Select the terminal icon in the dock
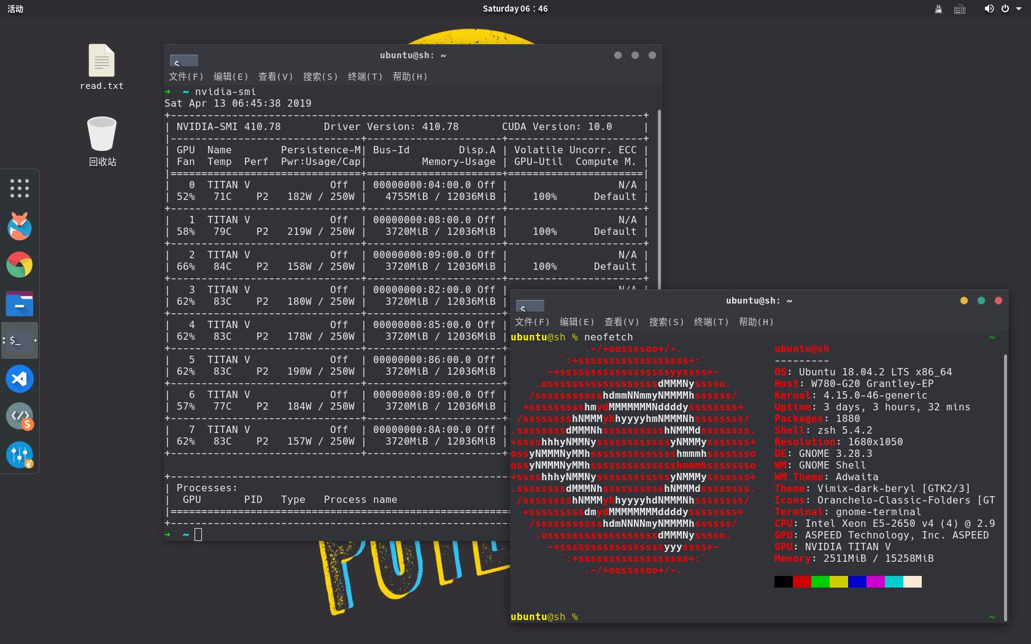 click(x=20, y=340)
